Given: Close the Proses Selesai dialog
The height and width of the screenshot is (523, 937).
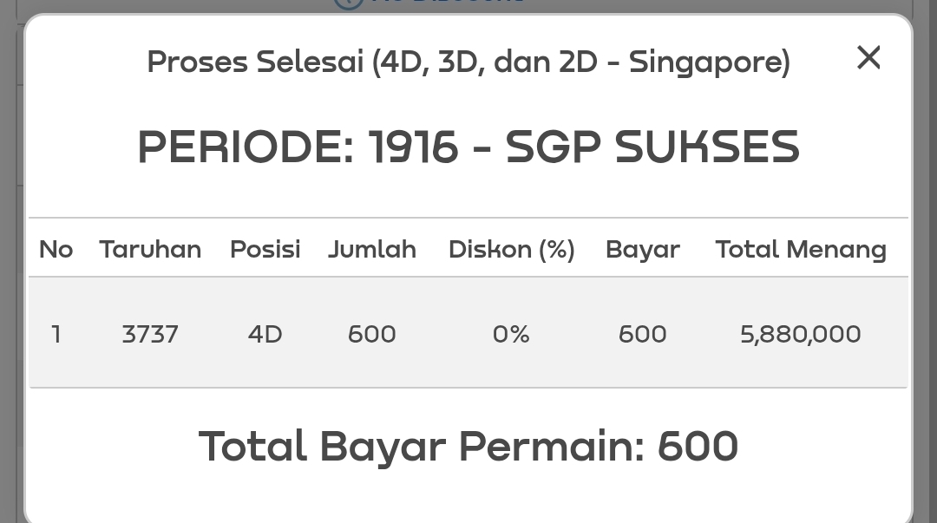Looking at the screenshot, I should click(868, 58).
